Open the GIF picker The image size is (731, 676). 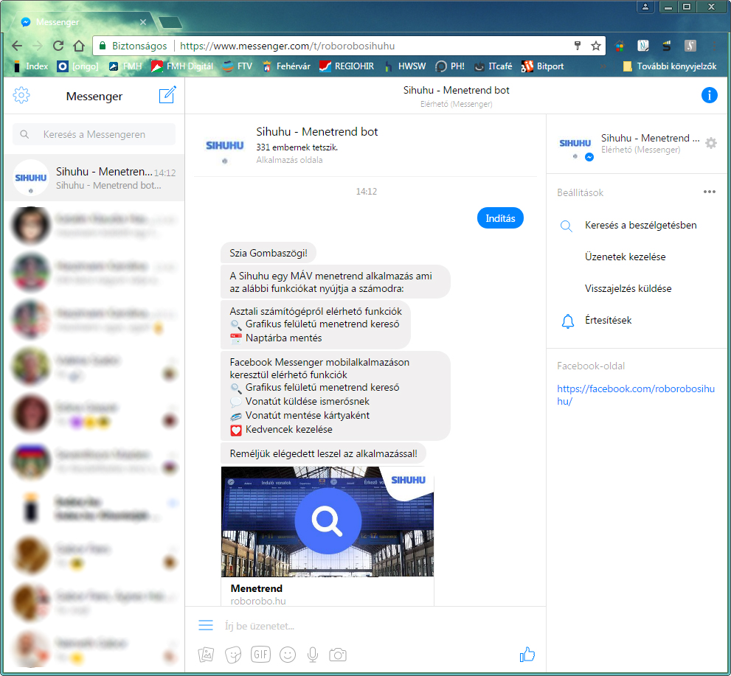tap(260, 655)
